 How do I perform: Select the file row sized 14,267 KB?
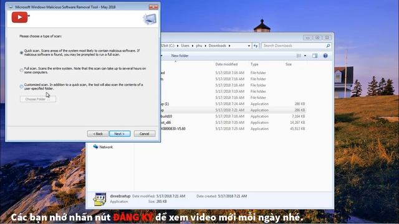(x=233, y=123)
